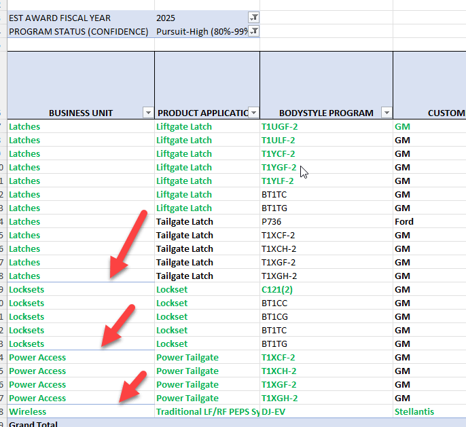Image resolution: width=466 pixels, height=427 pixels.
Task: Select the PROGRAM STATUS (CONFIDENCE) label cell
Action: click(x=78, y=31)
